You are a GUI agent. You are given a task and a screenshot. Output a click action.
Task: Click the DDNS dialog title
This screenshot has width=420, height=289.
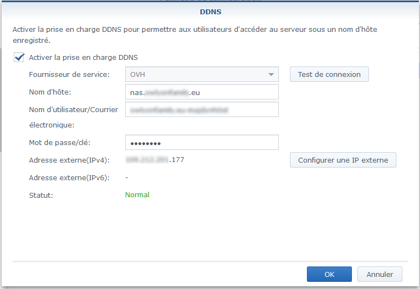pos(210,12)
